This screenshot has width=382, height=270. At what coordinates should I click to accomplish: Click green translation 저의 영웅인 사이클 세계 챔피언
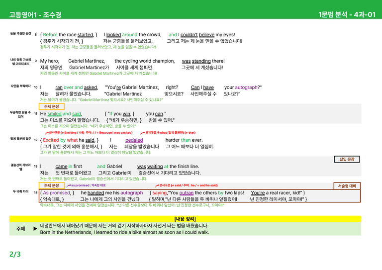98,73
